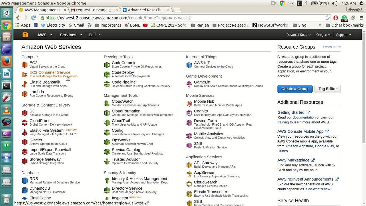Open Firefox from the Ubuntu launcher
This screenshot has width=366, height=206.
6,61
